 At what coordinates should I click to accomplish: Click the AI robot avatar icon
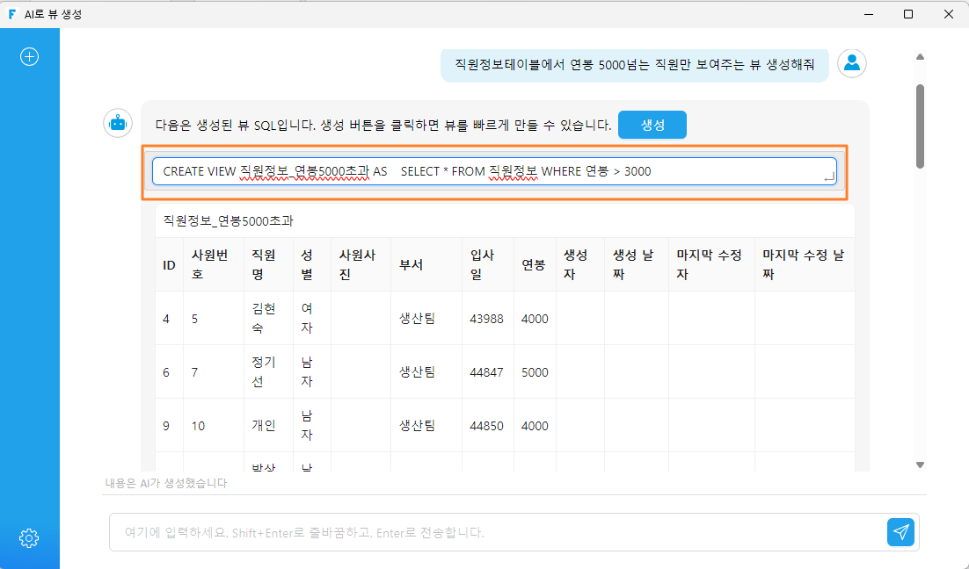point(118,124)
